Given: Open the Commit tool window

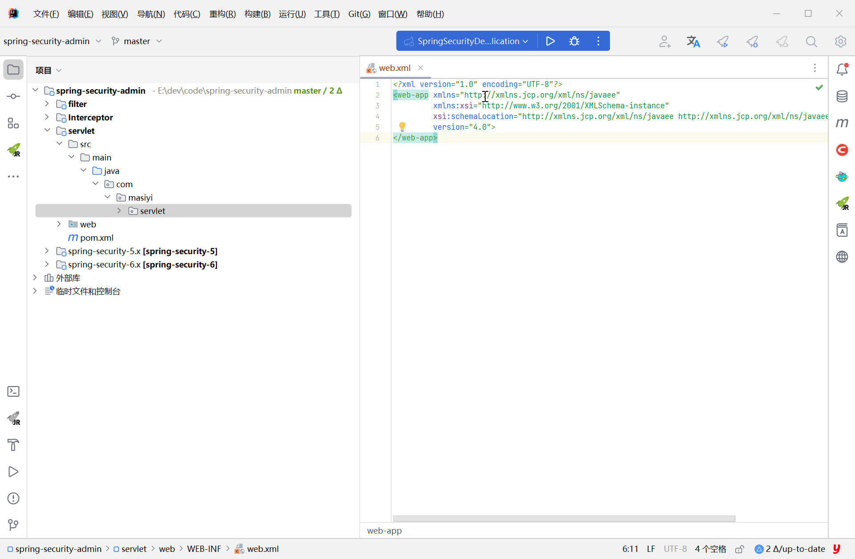Looking at the screenshot, I should coord(13,96).
